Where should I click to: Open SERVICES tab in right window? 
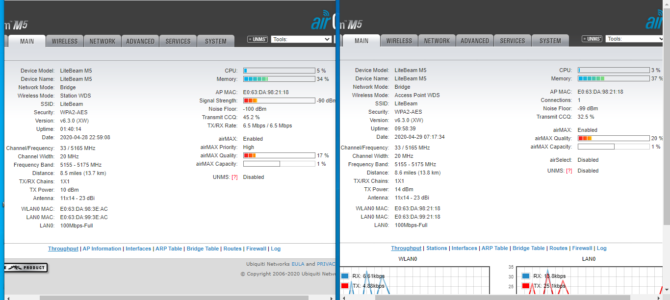tap(513, 41)
